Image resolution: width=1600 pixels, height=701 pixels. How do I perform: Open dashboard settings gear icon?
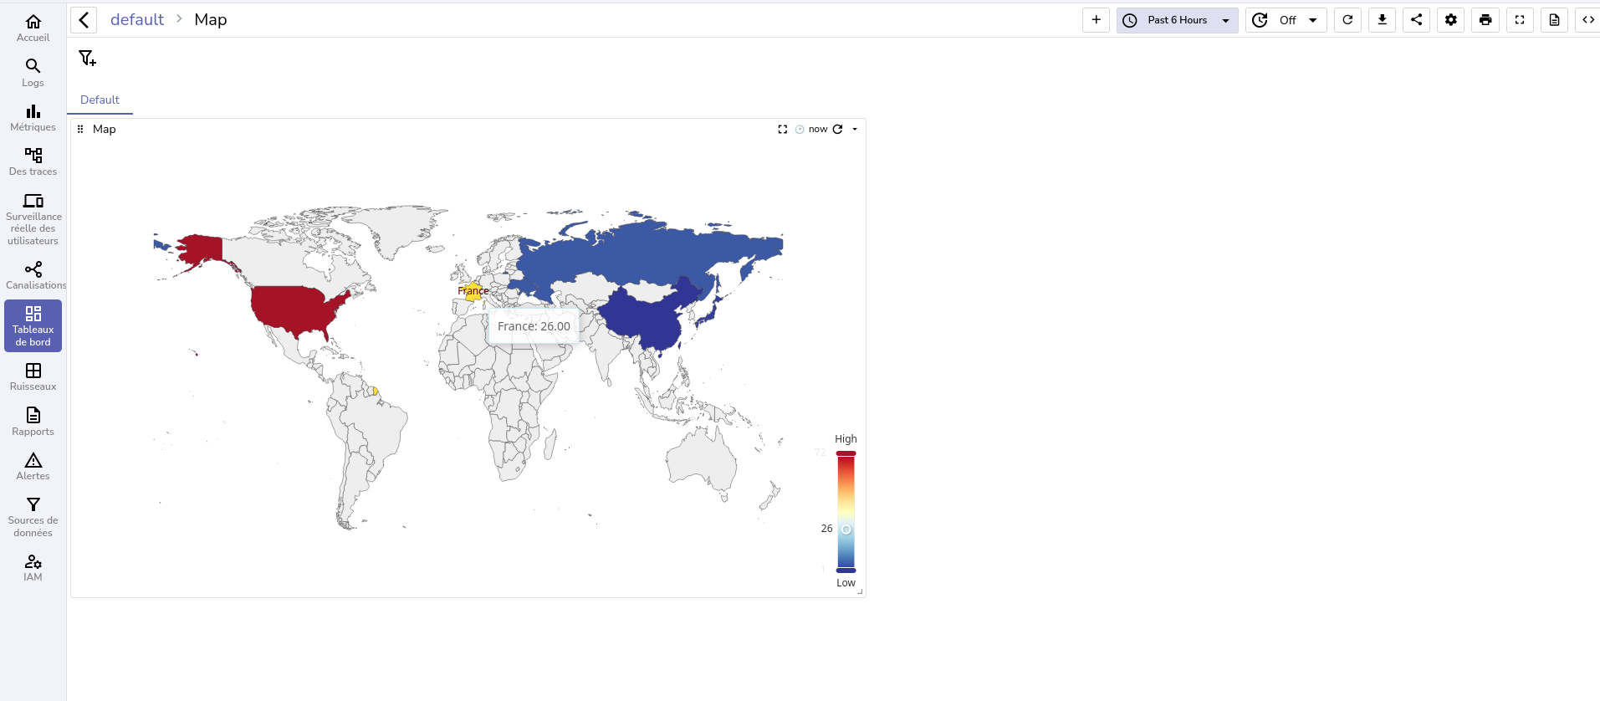pyautogui.click(x=1450, y=20)
